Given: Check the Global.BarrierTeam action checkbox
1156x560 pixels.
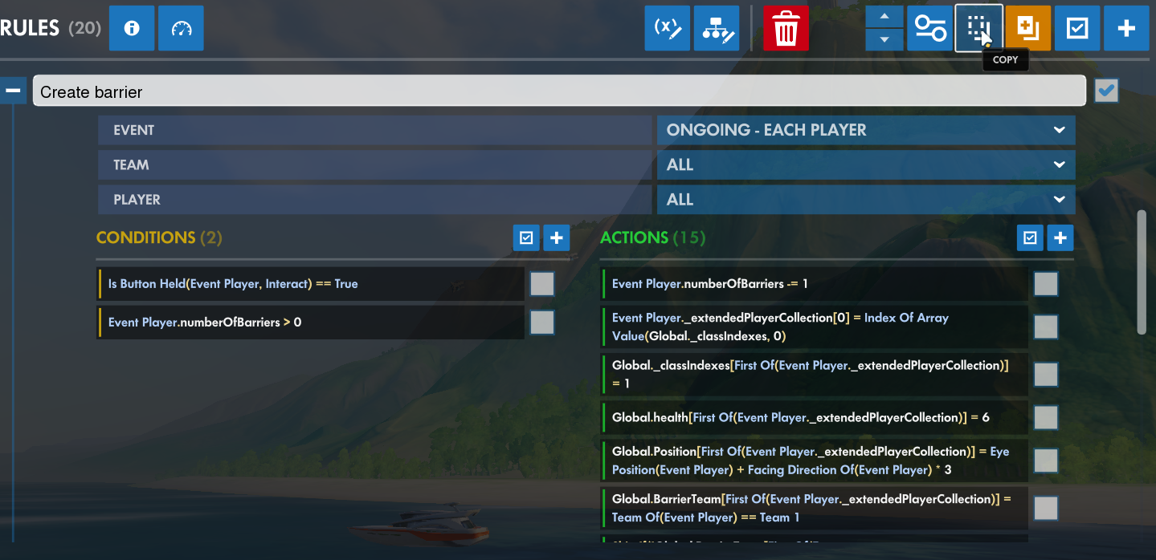Looking at the screenshot, I should coord(1046,508).
